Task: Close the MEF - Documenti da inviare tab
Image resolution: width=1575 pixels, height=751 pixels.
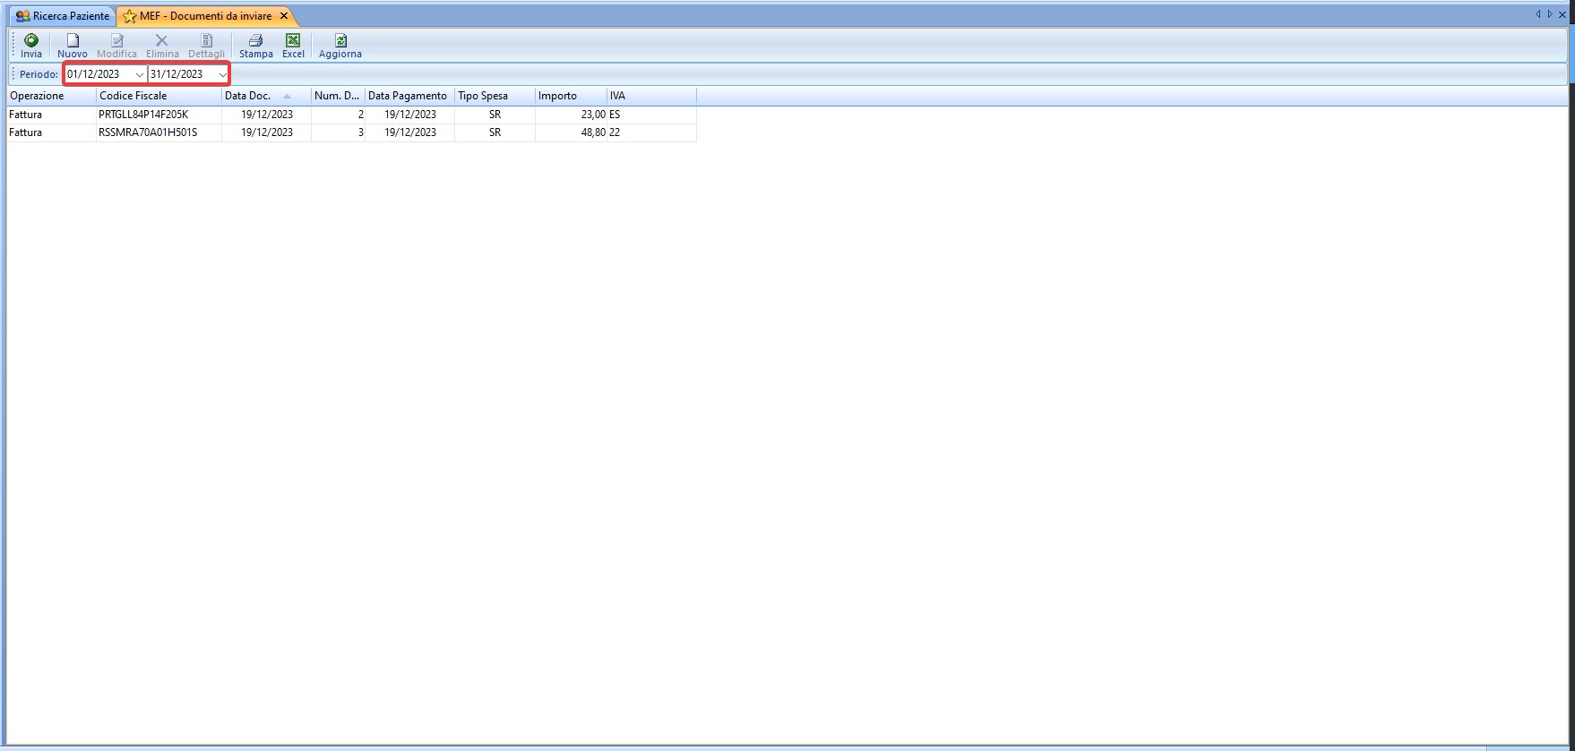Action: pos(284,16)
